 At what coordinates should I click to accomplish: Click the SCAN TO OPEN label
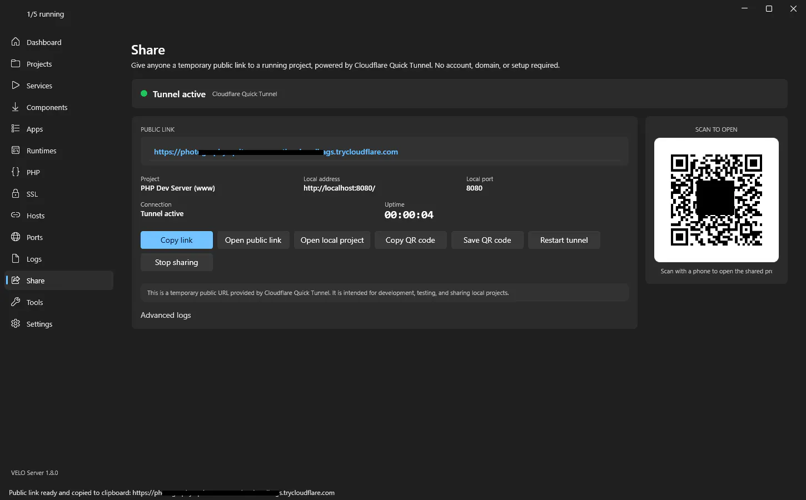(717, 129)
